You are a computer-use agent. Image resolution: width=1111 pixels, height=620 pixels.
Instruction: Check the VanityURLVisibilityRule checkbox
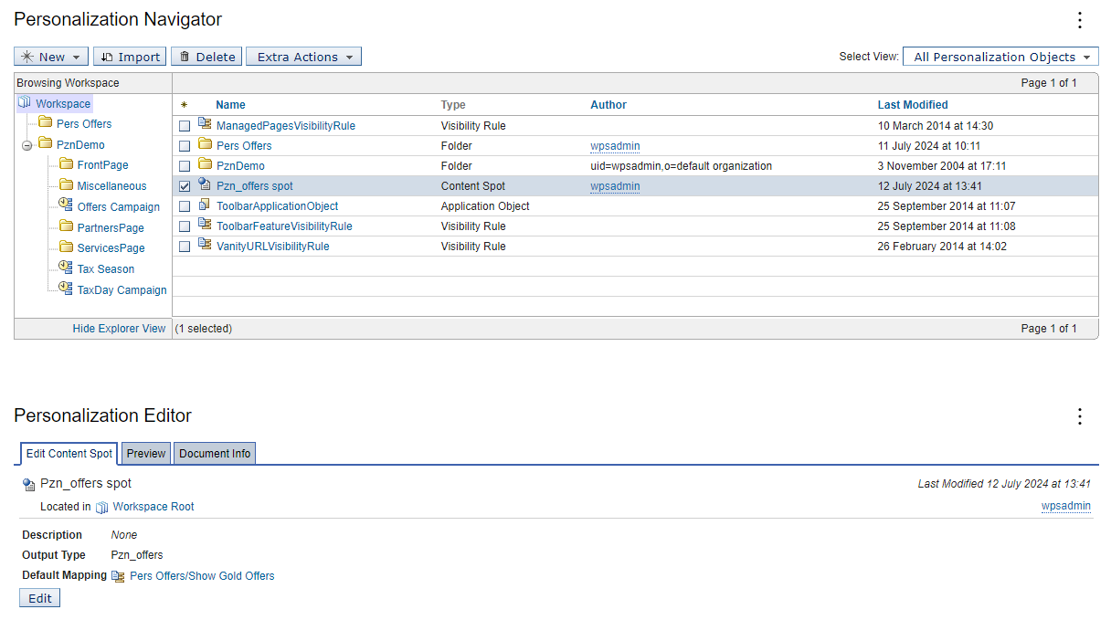[x=185, y=247]
